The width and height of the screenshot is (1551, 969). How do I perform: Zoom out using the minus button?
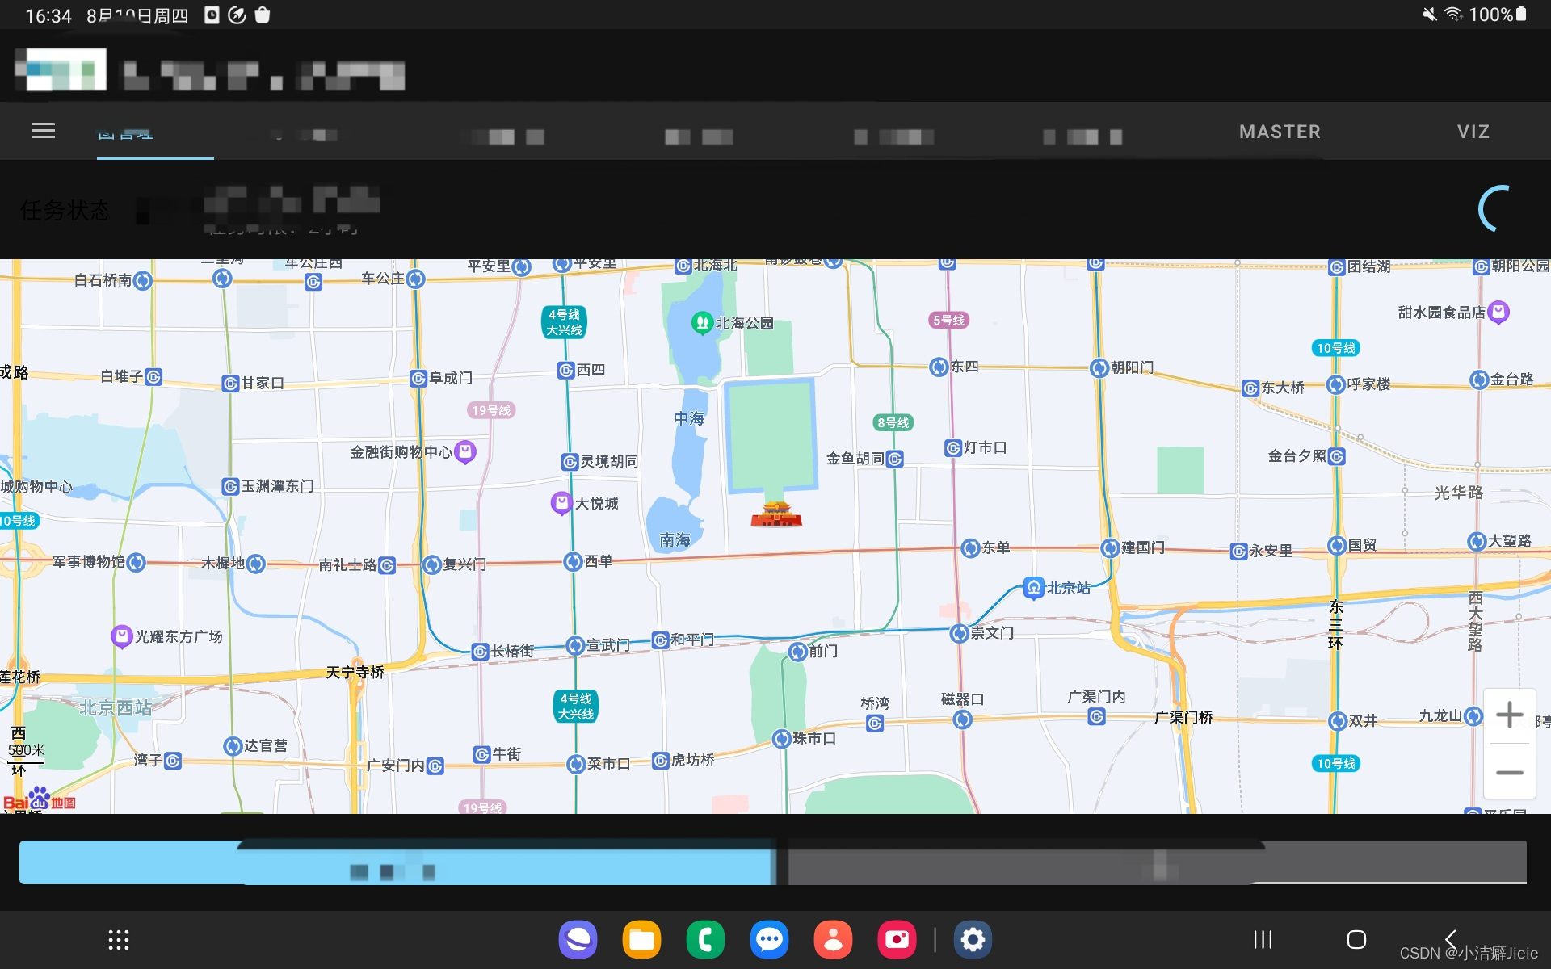tap(1509, 773)
